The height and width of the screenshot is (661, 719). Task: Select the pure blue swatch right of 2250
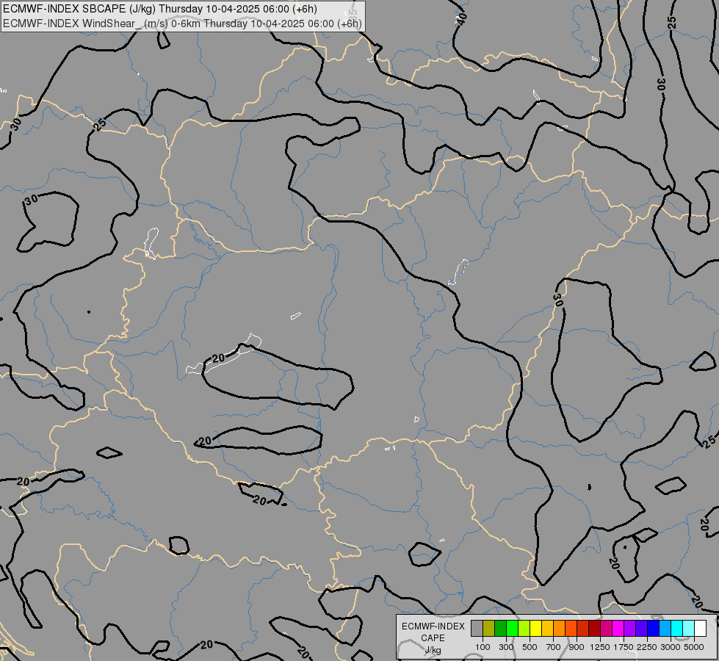pyautogui.click(x=653, y=629)
